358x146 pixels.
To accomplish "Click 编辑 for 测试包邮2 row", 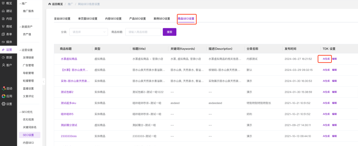I will point(334,92).
